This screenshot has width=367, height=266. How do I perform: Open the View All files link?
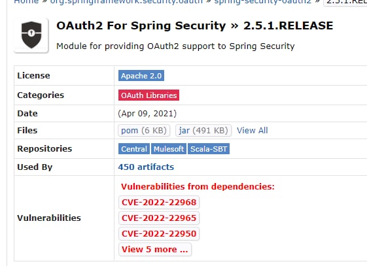(253, 131)
